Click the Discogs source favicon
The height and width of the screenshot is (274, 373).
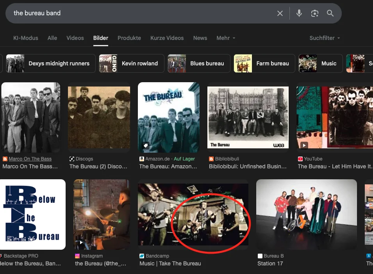click(71, 159)
